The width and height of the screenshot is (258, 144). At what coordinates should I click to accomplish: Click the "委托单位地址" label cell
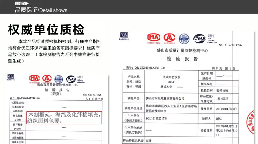point(134,108)
